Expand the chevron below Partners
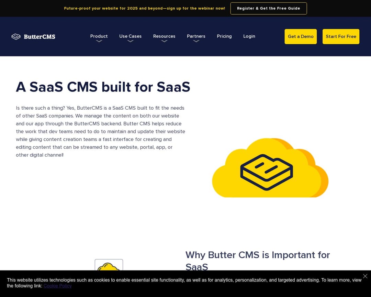The width and height of the screenshot is (371, 297). coord(196,41)
